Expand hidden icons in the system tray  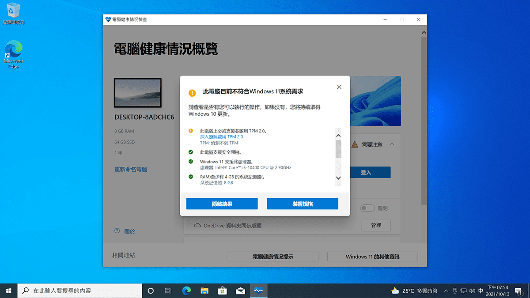pos(446,290)
